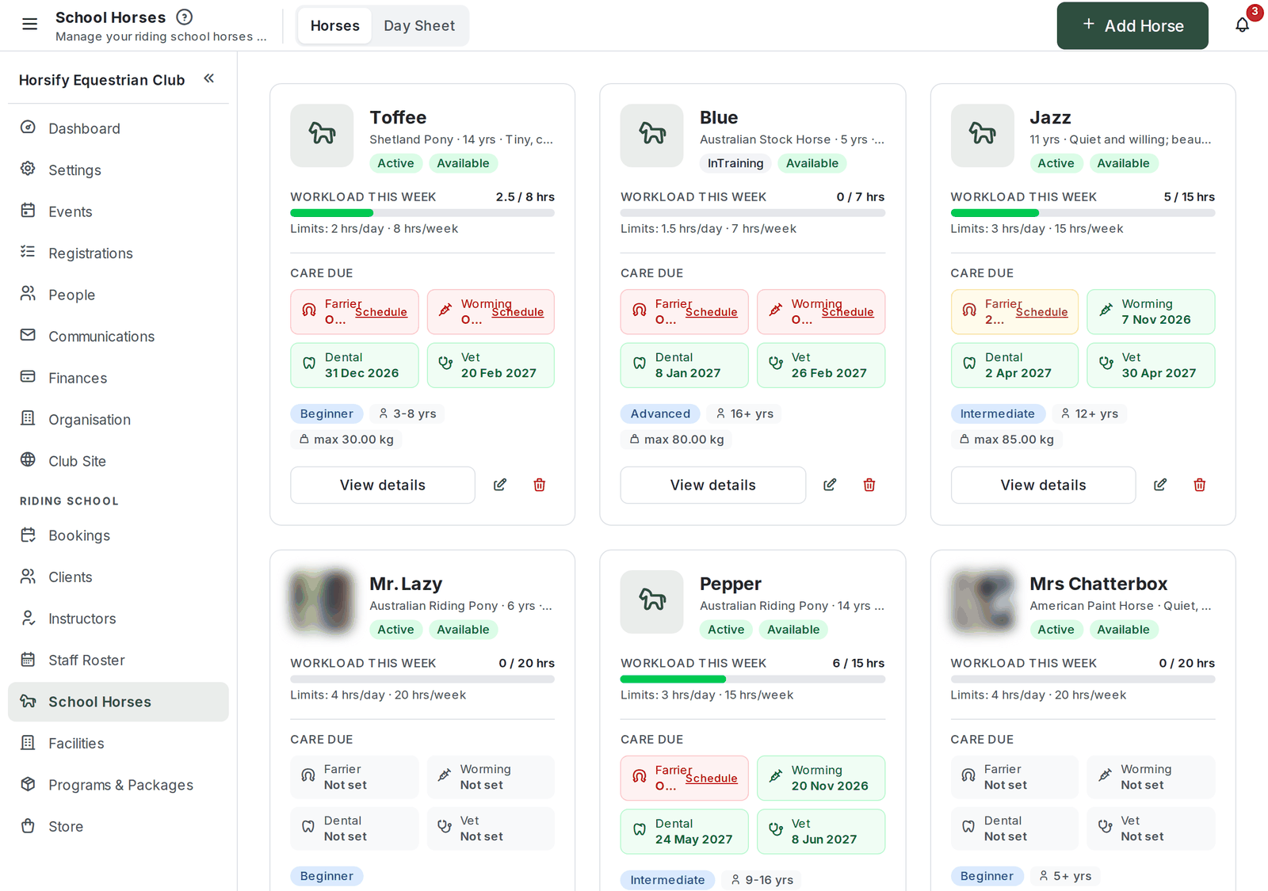This screenshot has height=891, width=1268.
Task: Click Jazz's Vet 30 Apr 2027 care tile
Action: (1151, 365)
